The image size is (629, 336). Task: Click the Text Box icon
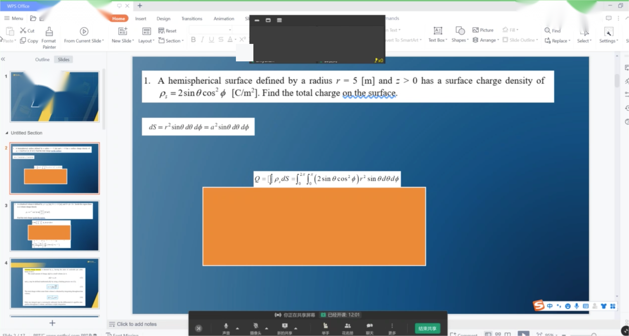click(x=438, y=31)
